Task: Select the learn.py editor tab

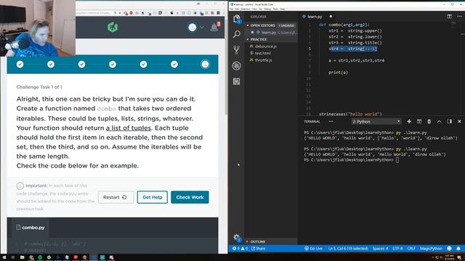Action: 317,17
